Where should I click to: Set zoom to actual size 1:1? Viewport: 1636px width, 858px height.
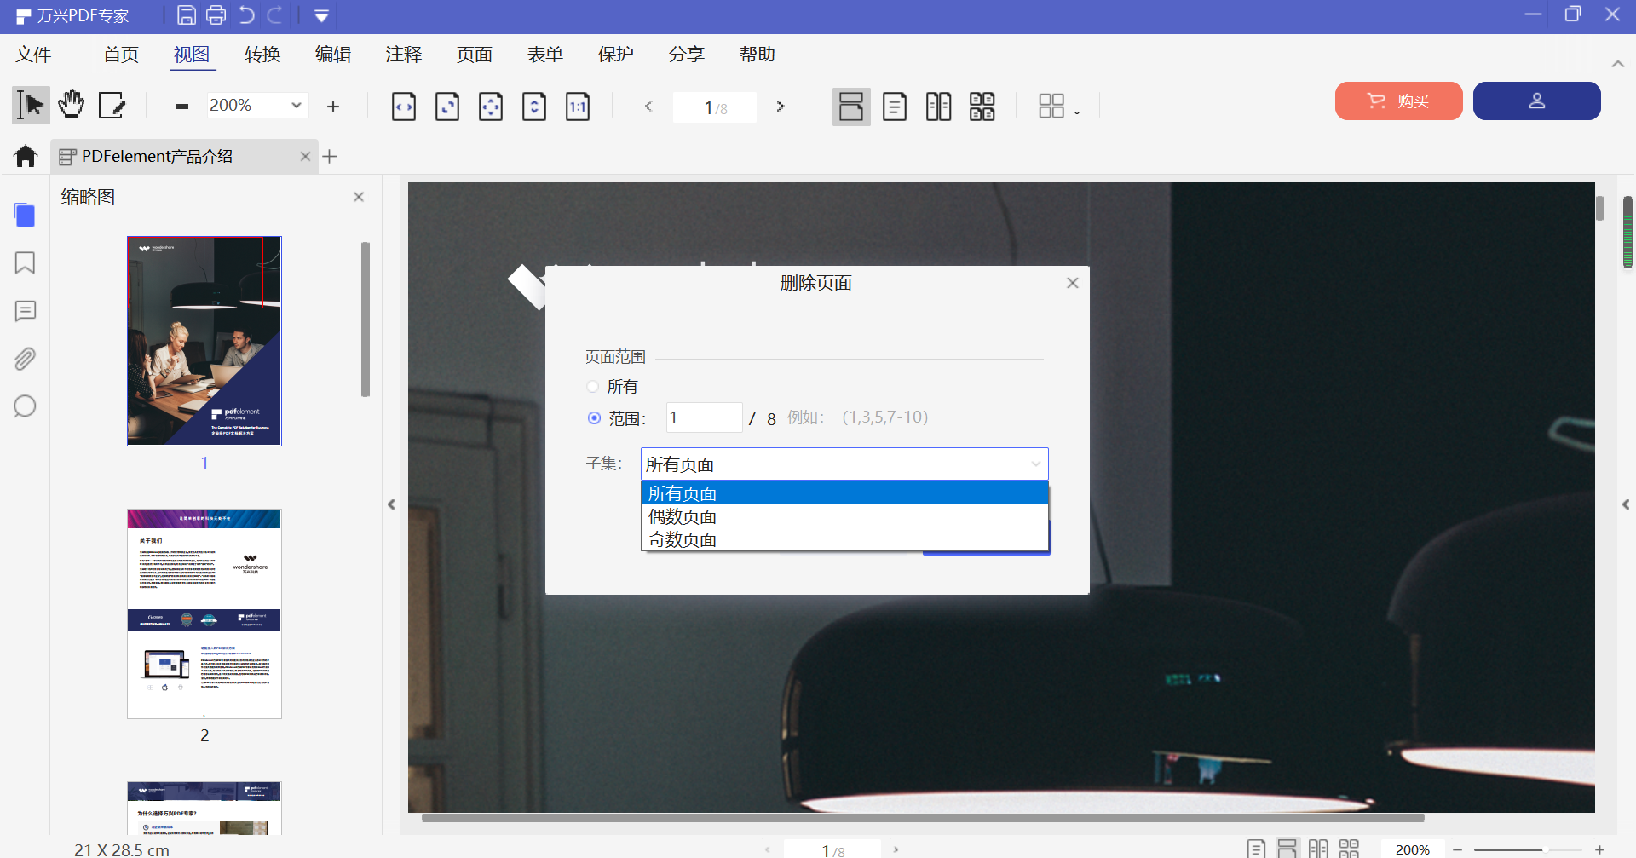pos(577,106)
